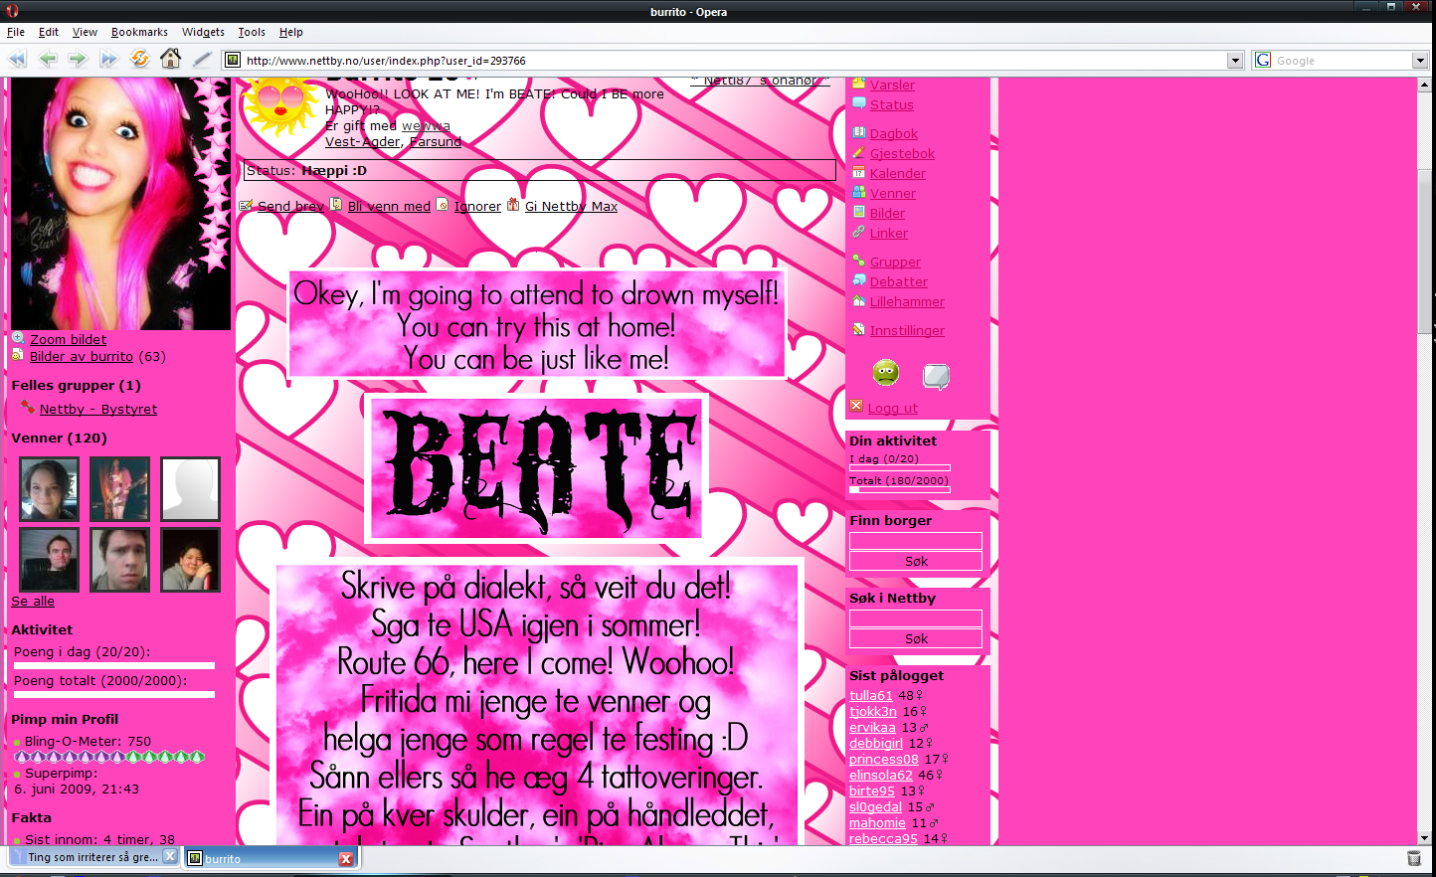
Task: Click the Status speech bubble icon in sidebar
Action: pos(859,103)
